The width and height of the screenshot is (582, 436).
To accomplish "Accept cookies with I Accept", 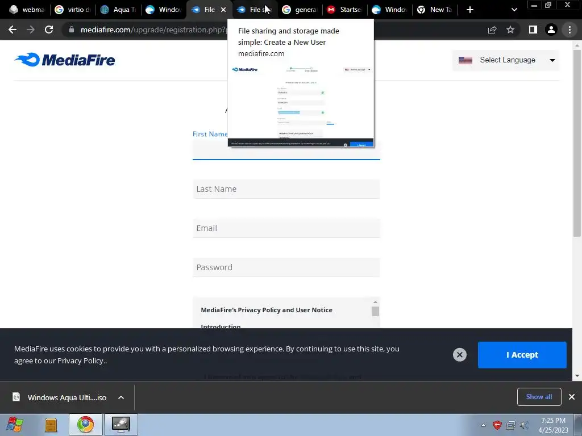I will pos(522,355).
